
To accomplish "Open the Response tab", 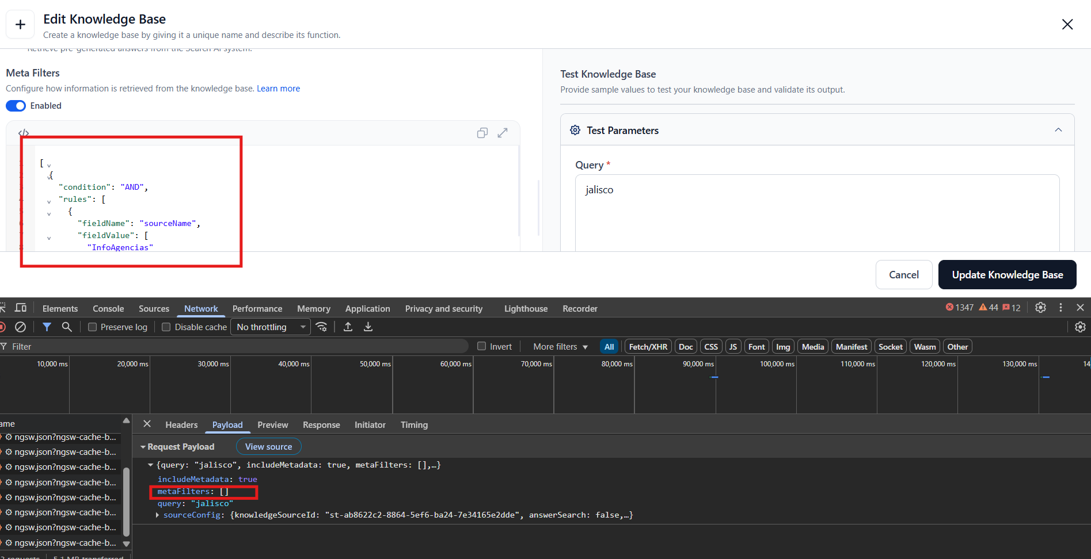I will click(321, 425).
